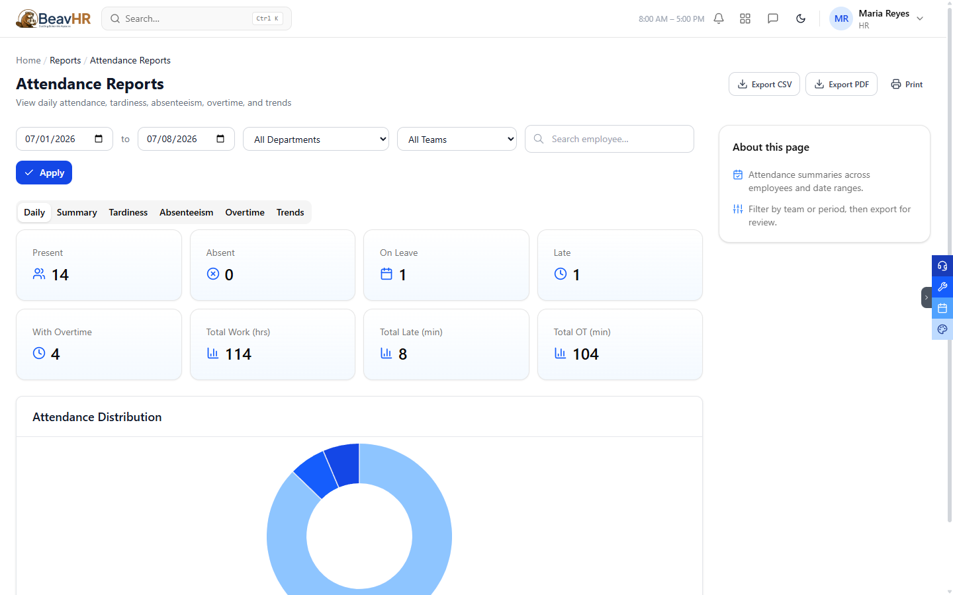
Task: Open the chat messages icon
Action: point(772,19)
